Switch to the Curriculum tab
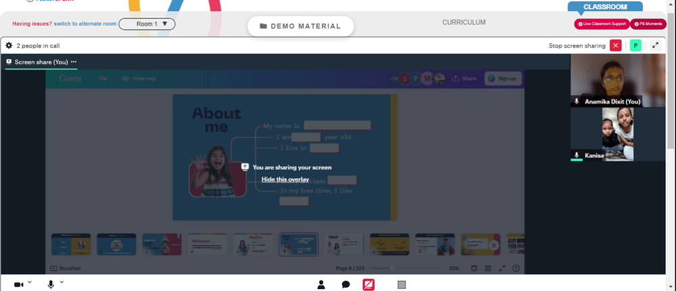Viewport: 676px width, 291px height. (464, 22)
